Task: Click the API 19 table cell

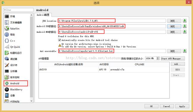Action: [x=104, y=70]
